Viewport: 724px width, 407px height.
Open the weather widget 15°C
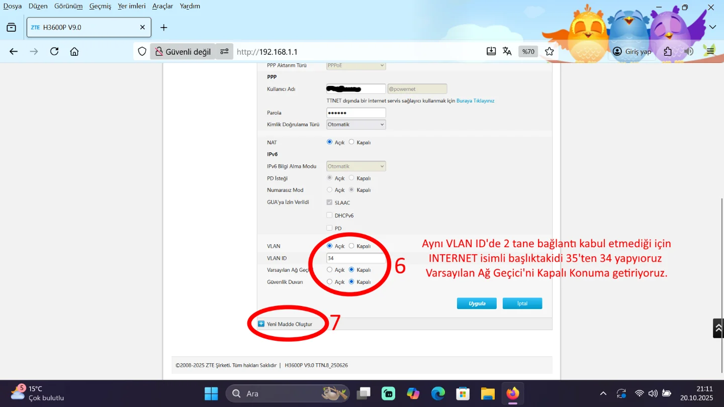coord(38,393)
